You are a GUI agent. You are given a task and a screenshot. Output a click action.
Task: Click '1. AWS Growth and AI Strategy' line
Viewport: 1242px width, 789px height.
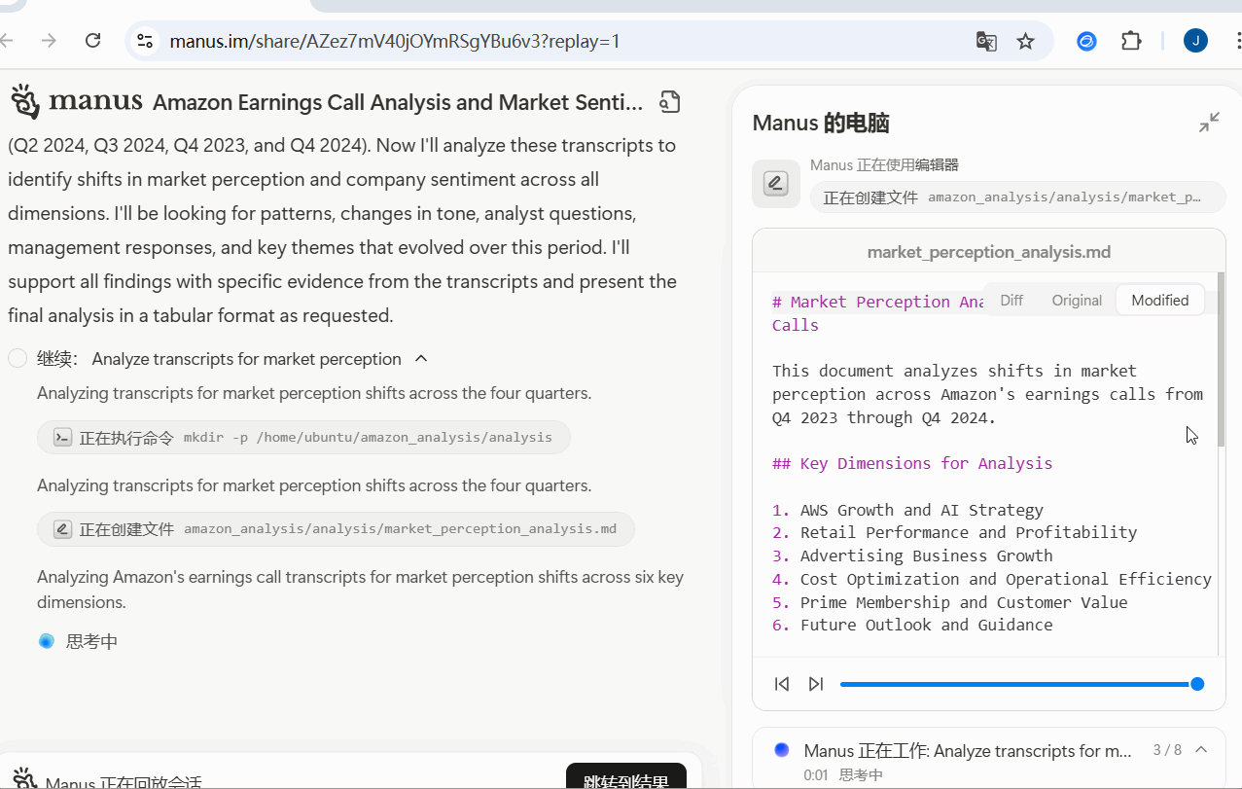[907, 510]
